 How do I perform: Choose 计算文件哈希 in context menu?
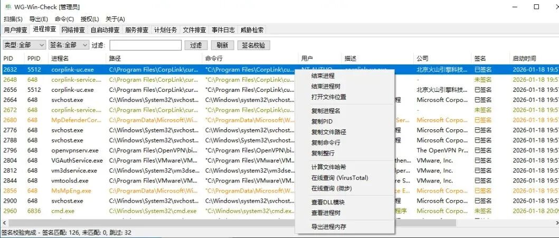(x=345, y=167)
